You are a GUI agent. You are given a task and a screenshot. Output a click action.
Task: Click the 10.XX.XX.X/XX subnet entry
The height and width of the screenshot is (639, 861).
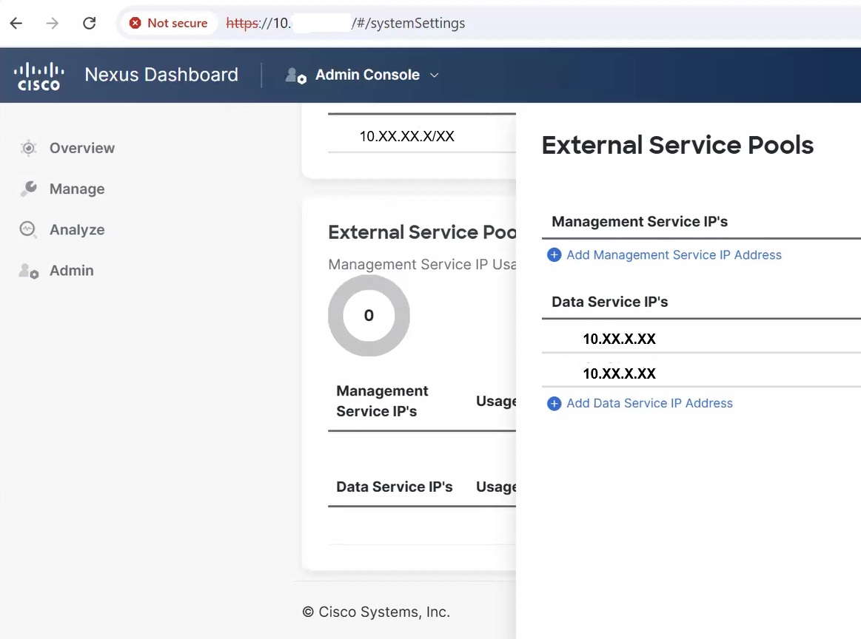[x=407, y=136]
